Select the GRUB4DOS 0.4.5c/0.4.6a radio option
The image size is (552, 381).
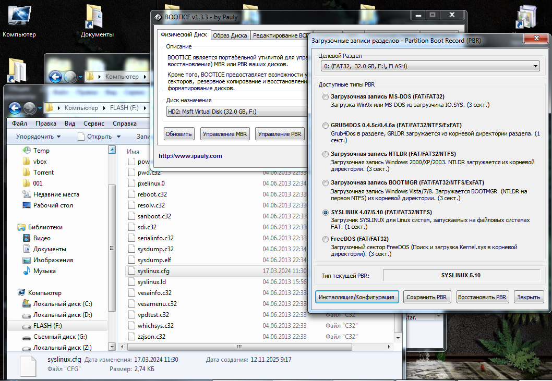click(x=326, y=126)
